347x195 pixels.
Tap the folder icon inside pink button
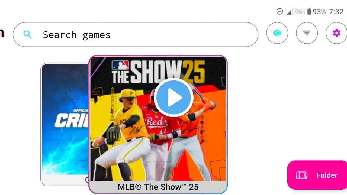302,175
